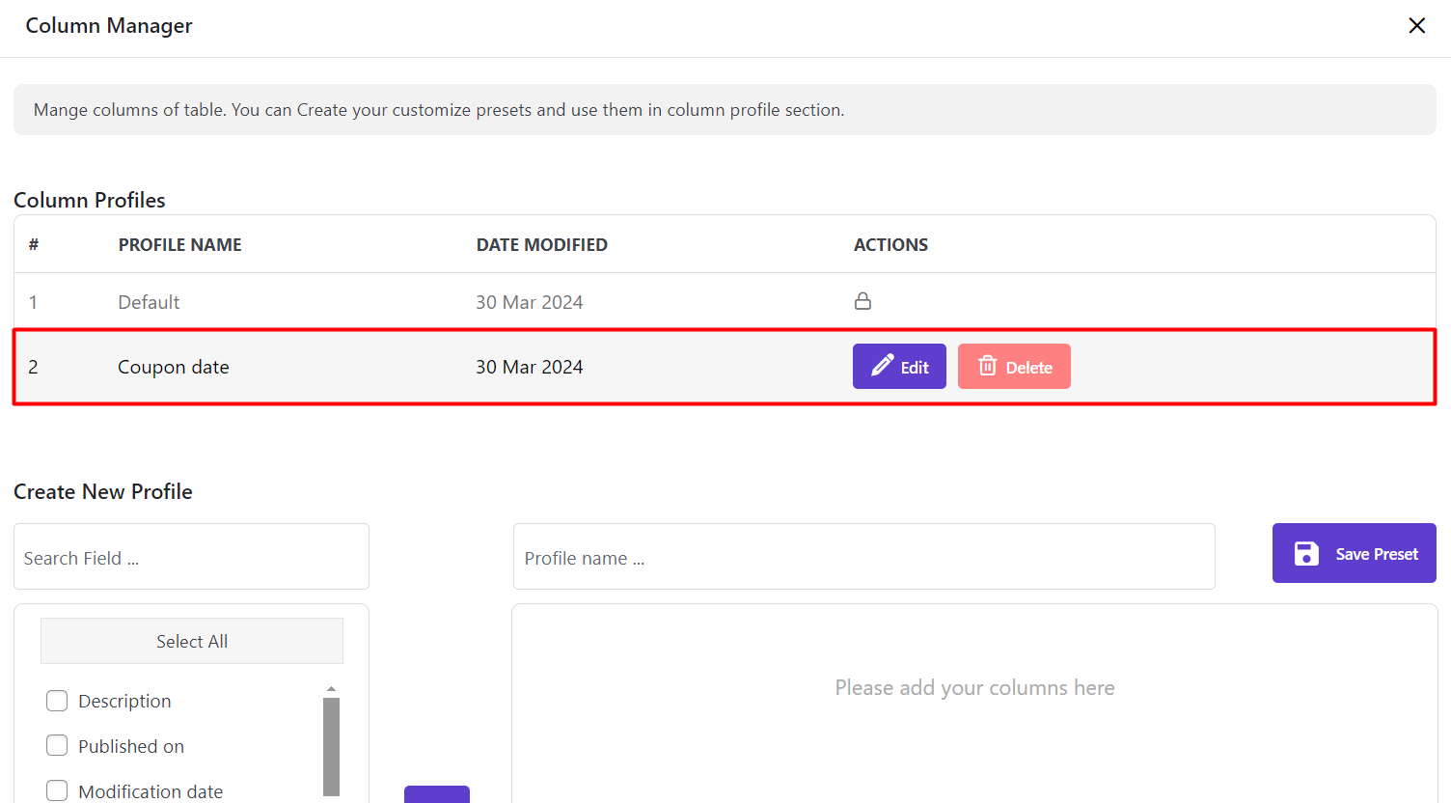Screen dimensions: 1451x803
Task: Click the scroll up arrow in field list
Action: pos(331,689)
